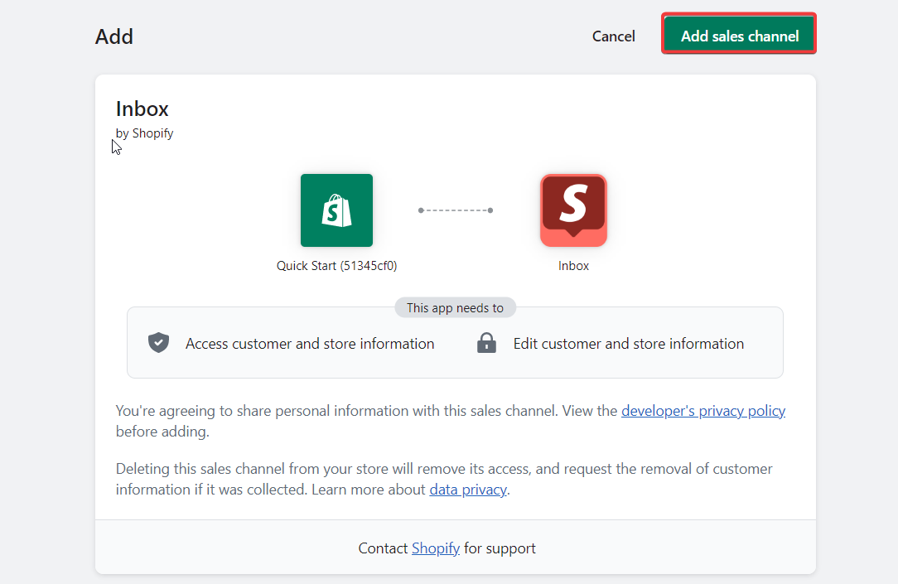Click the green Quick Start store icon
This screenshot has width=898, height=584.
click(336, 210)
